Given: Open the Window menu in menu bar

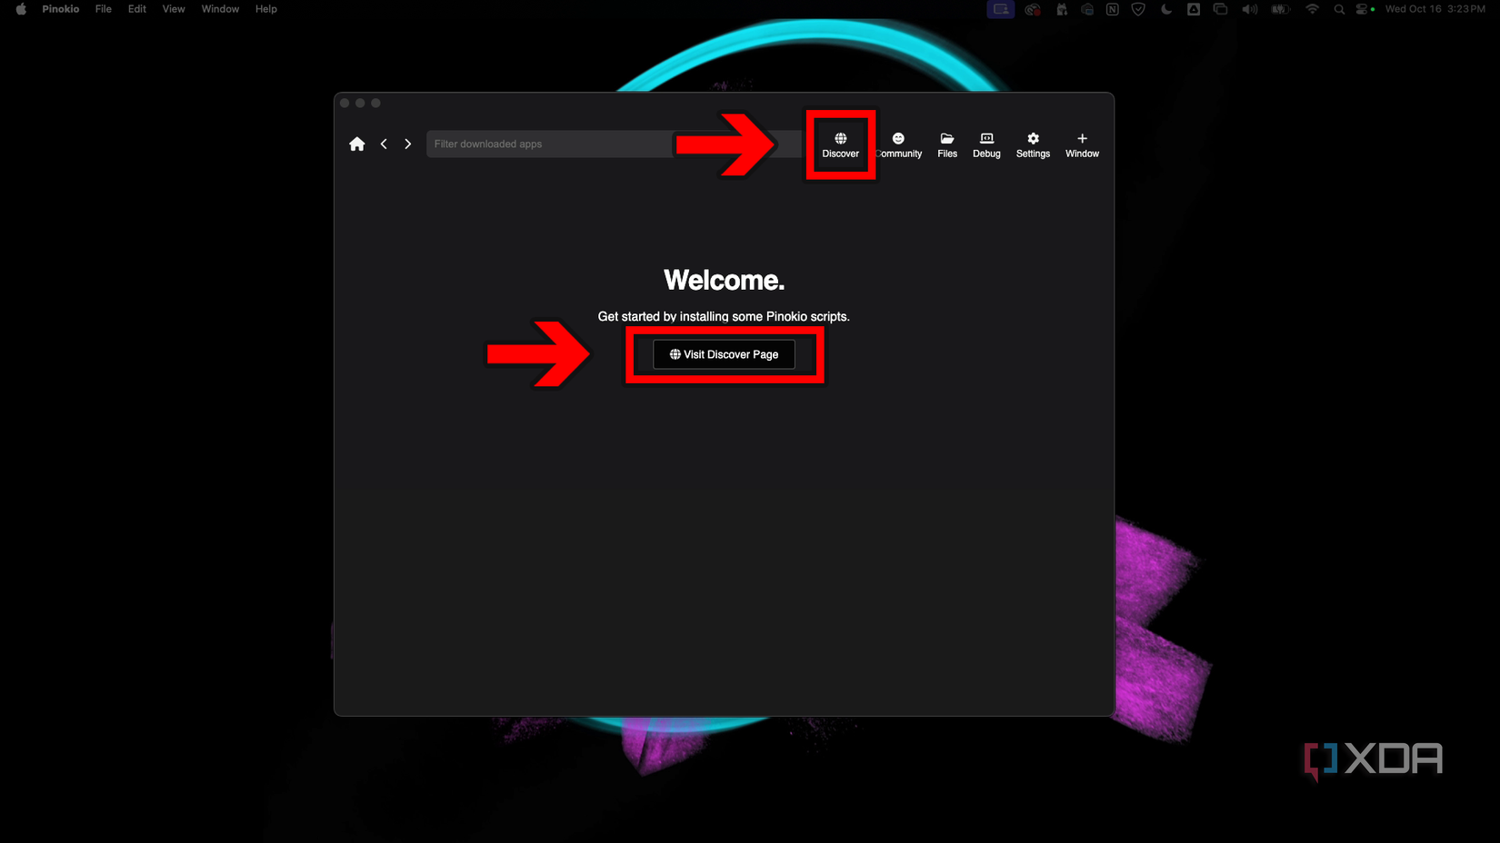Looking at the screenshot, I should coord(220,9).
